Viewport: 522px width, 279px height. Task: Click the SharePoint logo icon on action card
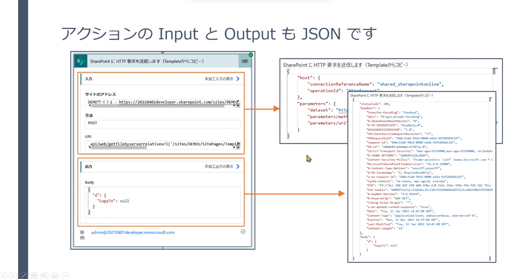80,61
